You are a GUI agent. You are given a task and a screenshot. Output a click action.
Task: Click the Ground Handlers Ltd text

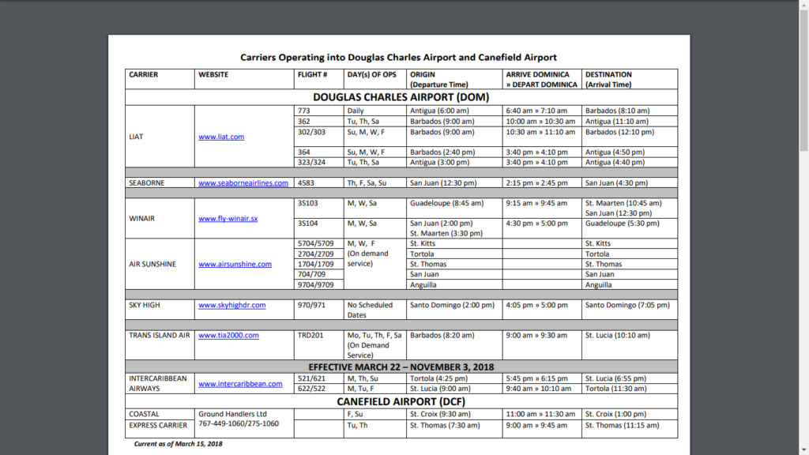tap(233, 414)
